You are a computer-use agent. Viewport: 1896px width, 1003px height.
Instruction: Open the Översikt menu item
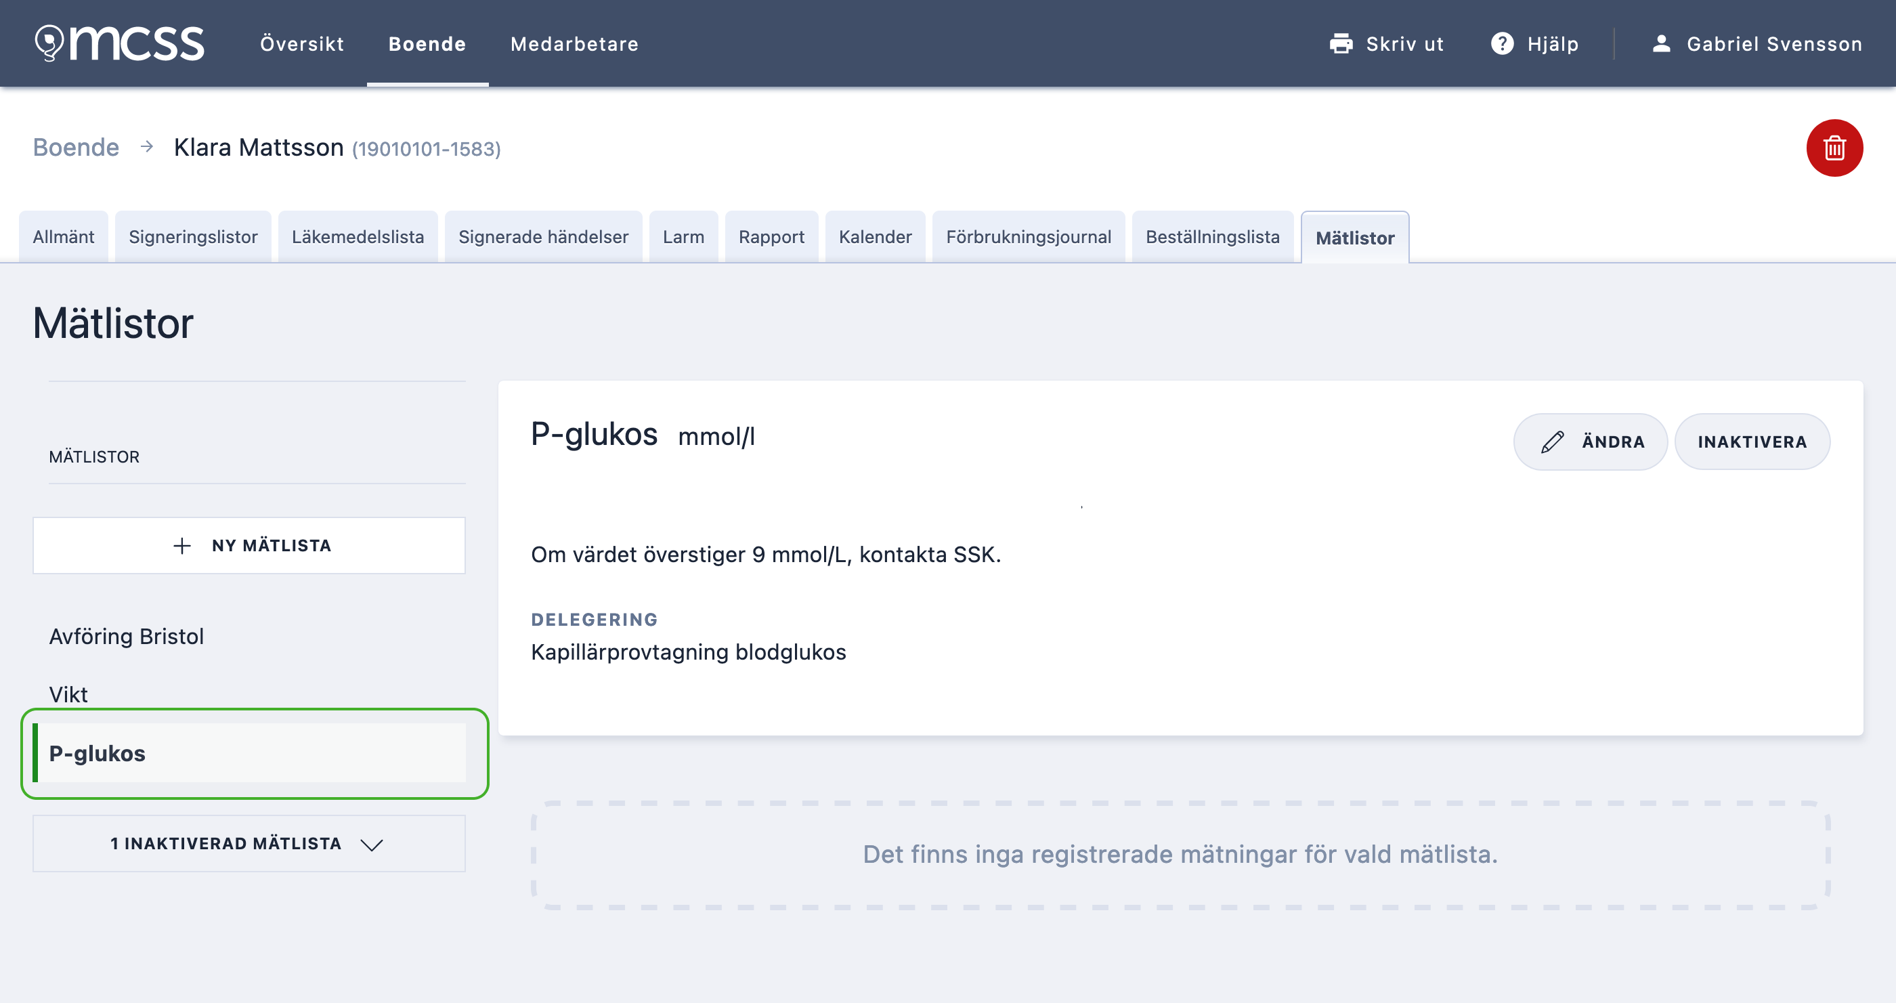(x=302, y=44)
